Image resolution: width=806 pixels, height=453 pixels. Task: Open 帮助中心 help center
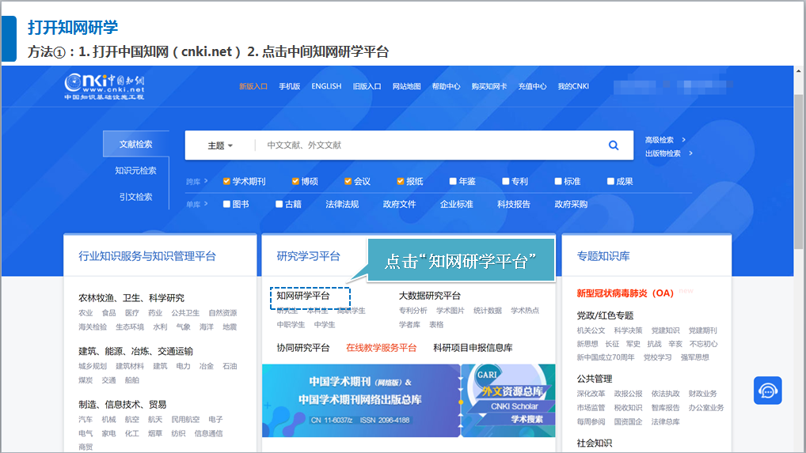click(x=447, y=86)
